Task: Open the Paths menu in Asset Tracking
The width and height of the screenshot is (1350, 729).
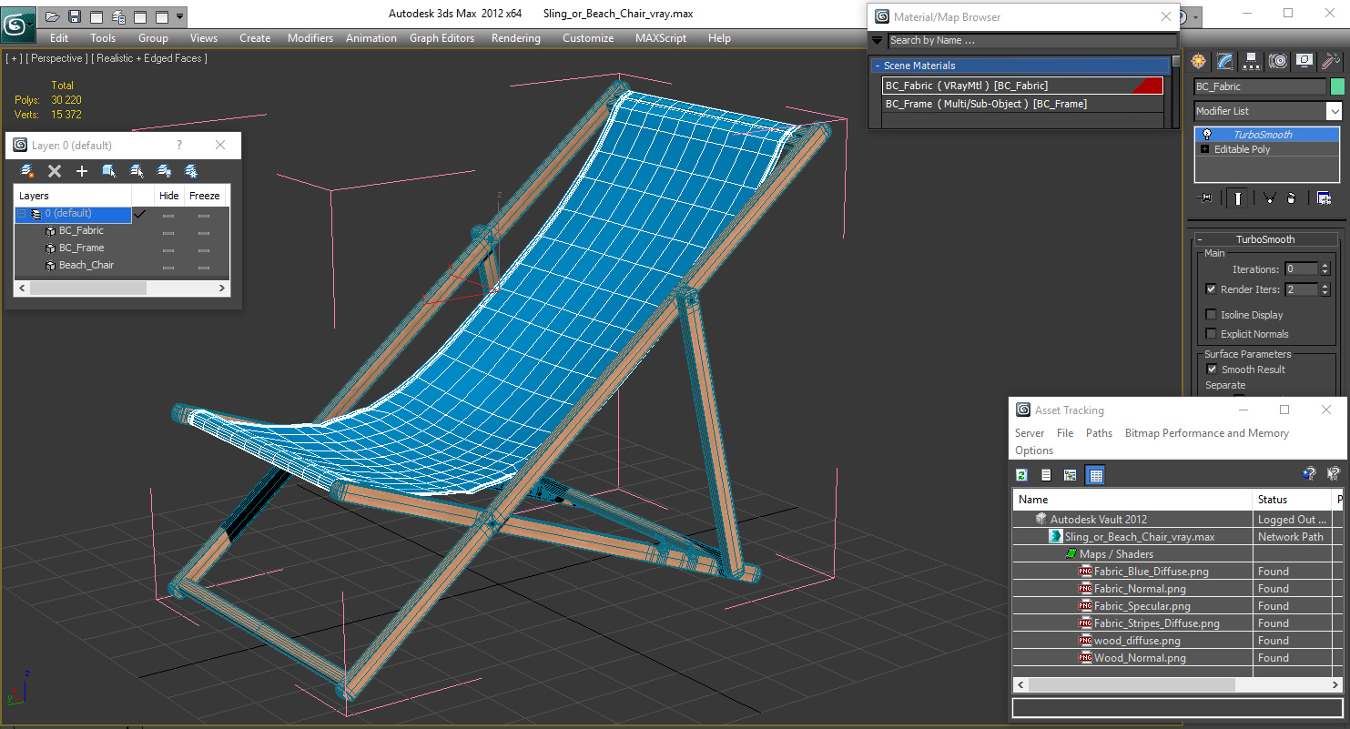Action: (1099, 433)
